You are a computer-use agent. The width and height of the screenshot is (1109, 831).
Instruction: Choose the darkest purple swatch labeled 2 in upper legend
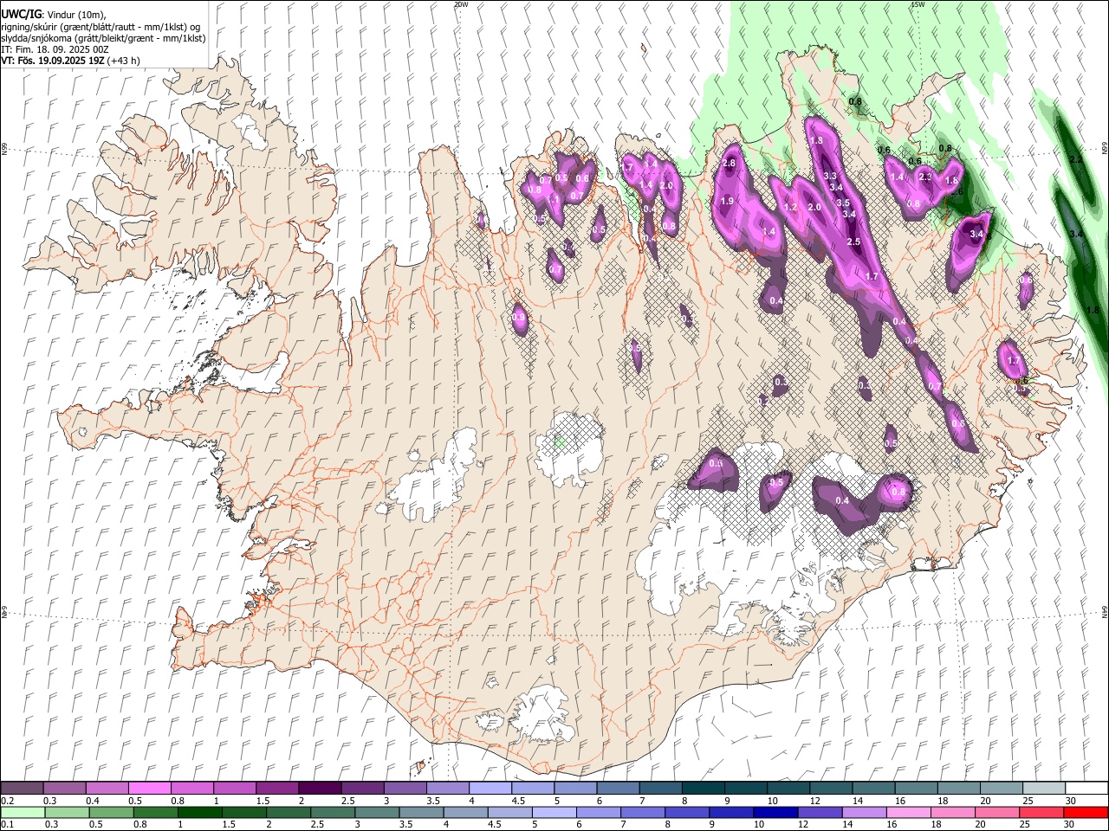pyautogui.click(x=320, y=789)
